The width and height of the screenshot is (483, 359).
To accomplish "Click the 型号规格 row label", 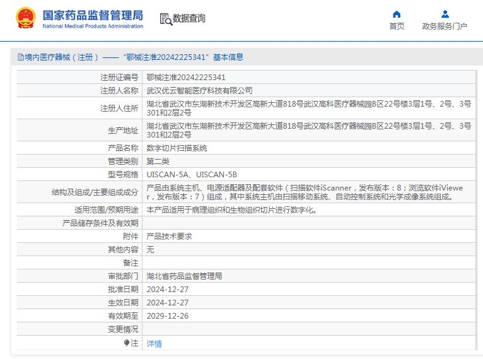I will click(123, 174).
